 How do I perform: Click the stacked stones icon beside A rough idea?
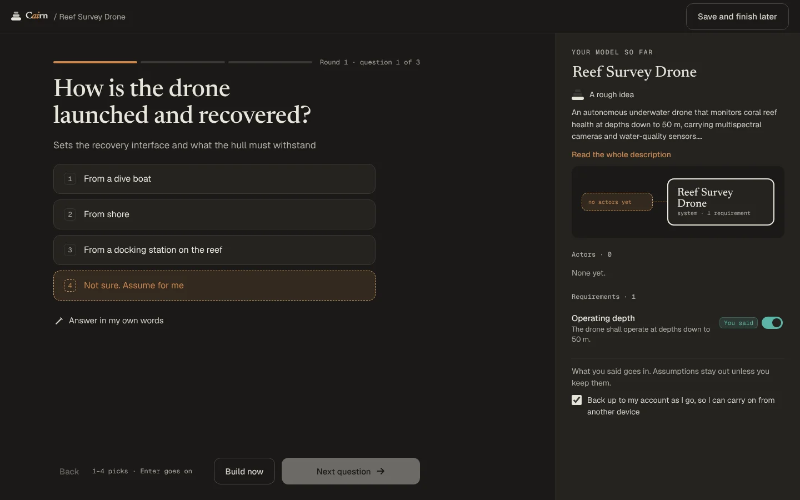pos(578,95)
